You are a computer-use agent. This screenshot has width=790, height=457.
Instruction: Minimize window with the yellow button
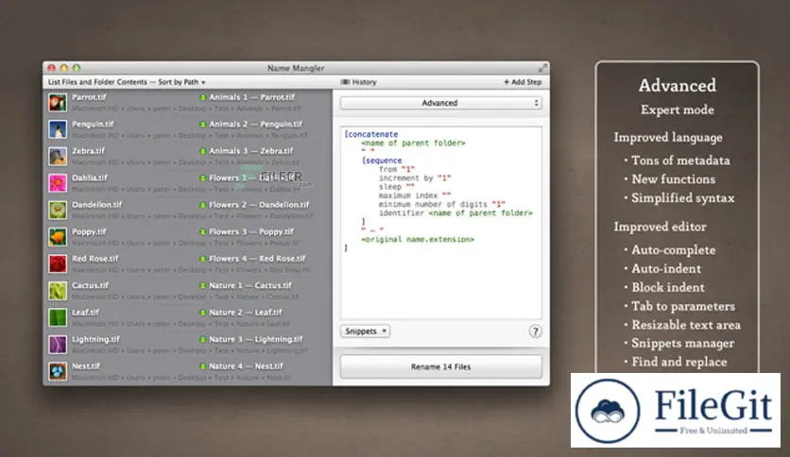64,67
